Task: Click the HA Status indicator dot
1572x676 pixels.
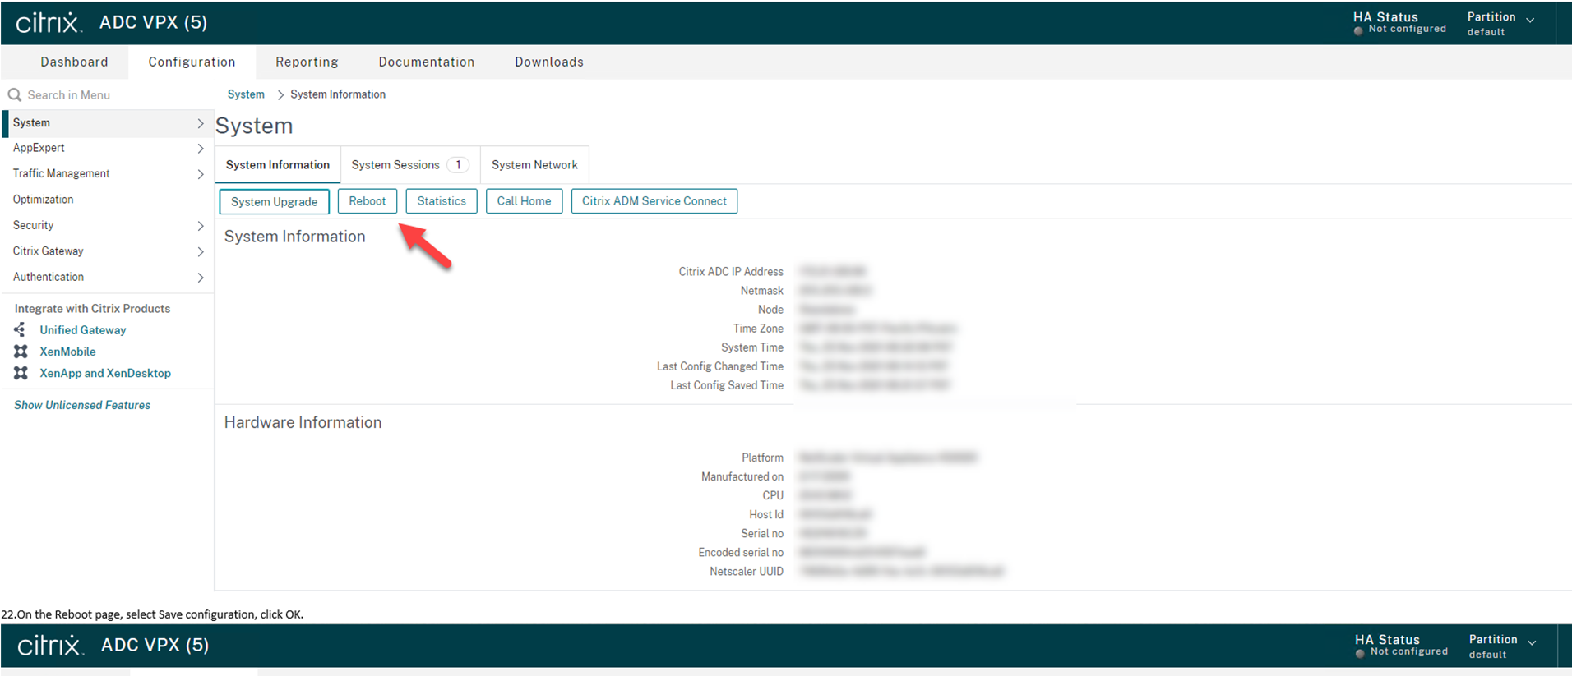Action: [x=1358, y=31]
